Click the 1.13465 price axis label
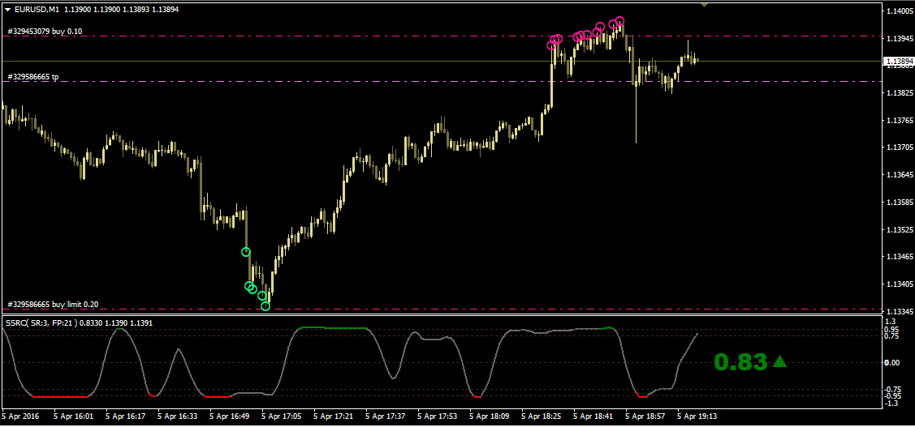 [x=900, y=257]
